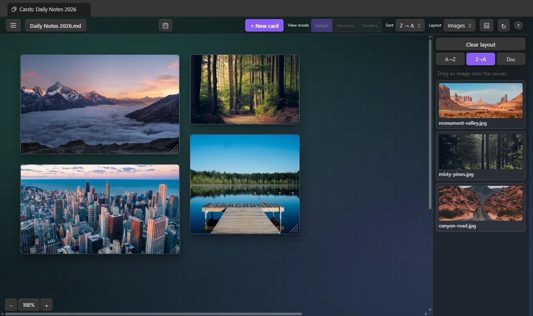The width and height of the screenshot is (533, 316).
Task: Click resize handle on the forest card
Action: pyautogui.click(x=294, y=119)
